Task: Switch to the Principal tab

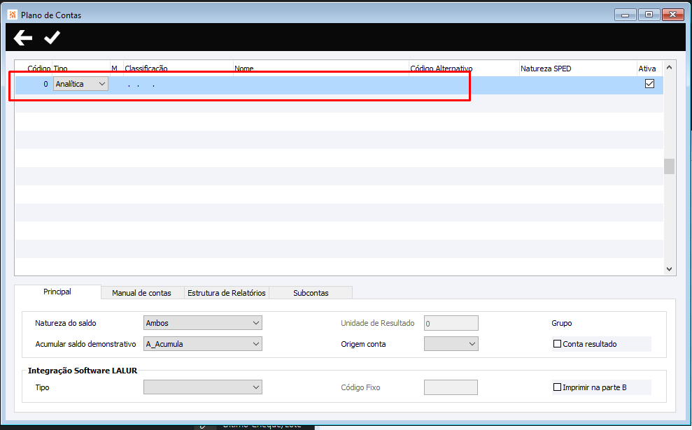Action: click(57, 292)
